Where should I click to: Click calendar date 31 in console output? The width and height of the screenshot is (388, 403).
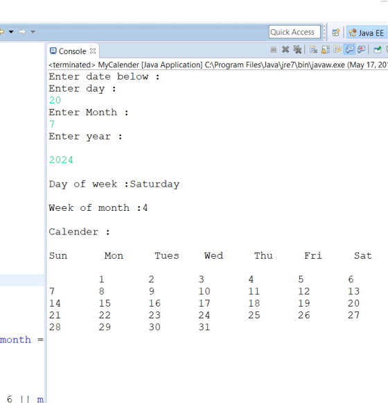[204, 327]
